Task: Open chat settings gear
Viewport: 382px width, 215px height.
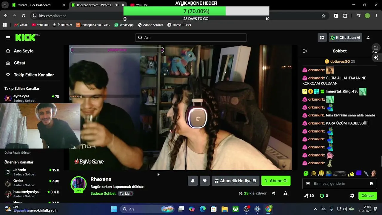Action: pyautogui.click(x=352, y=196)
